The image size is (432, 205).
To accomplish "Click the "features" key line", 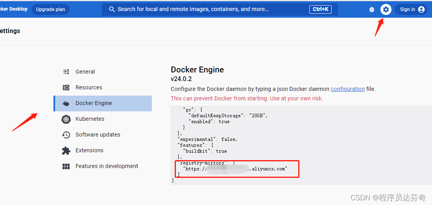I will (x=195, y=145).
